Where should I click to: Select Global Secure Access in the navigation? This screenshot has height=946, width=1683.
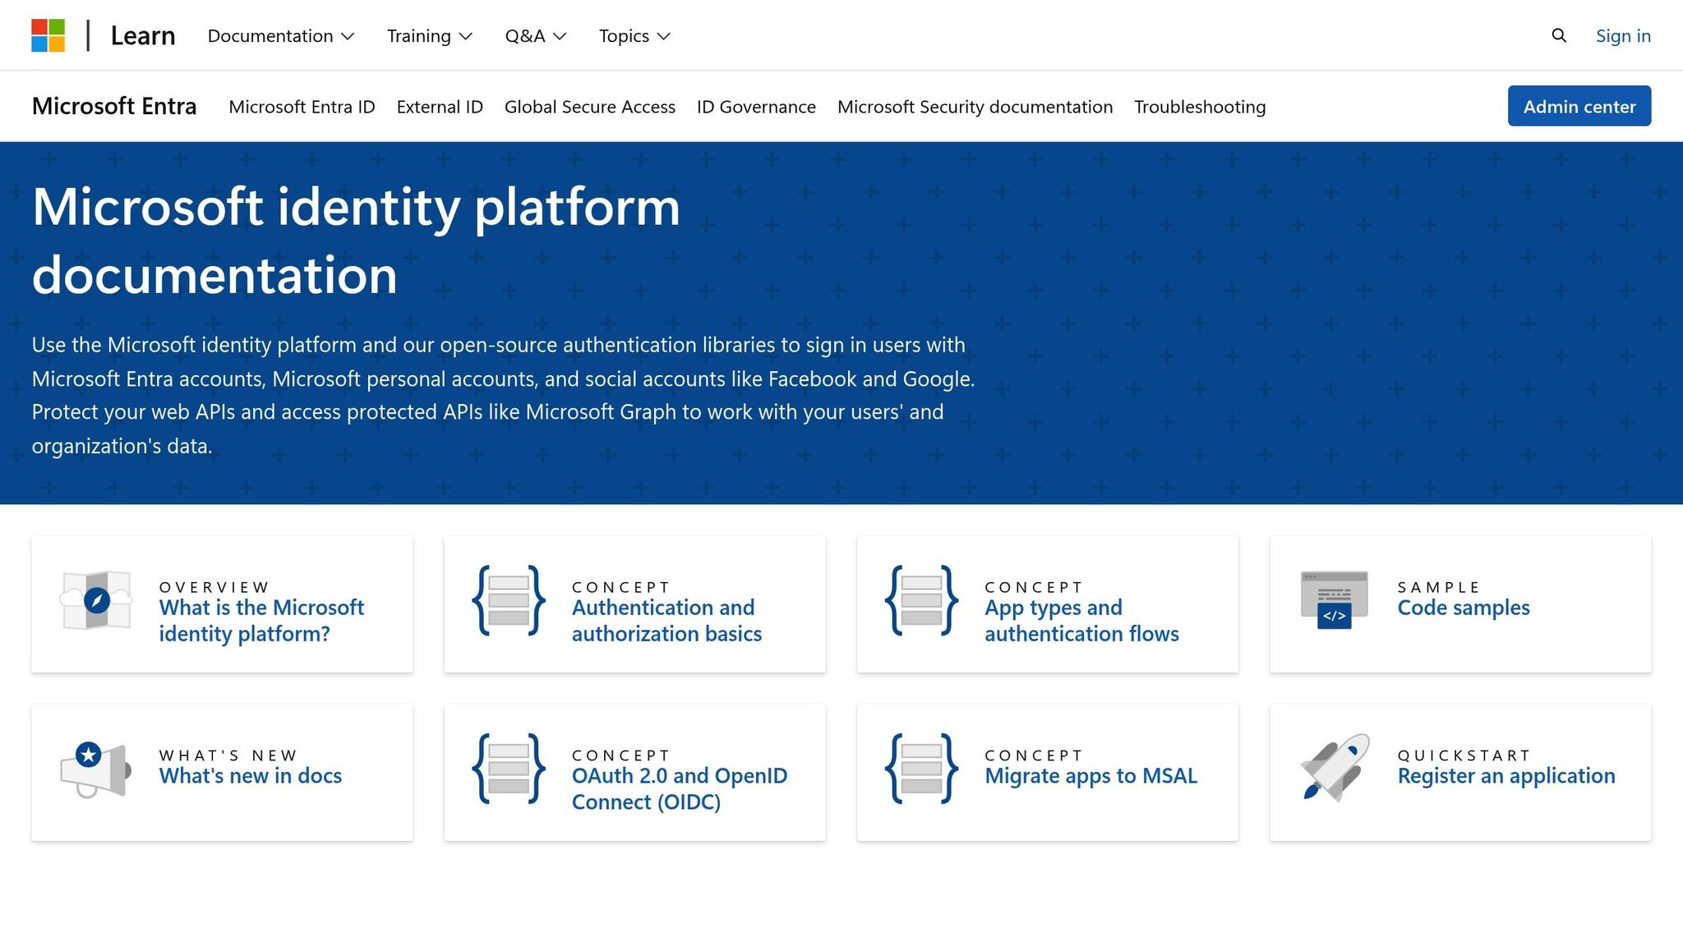590,107
